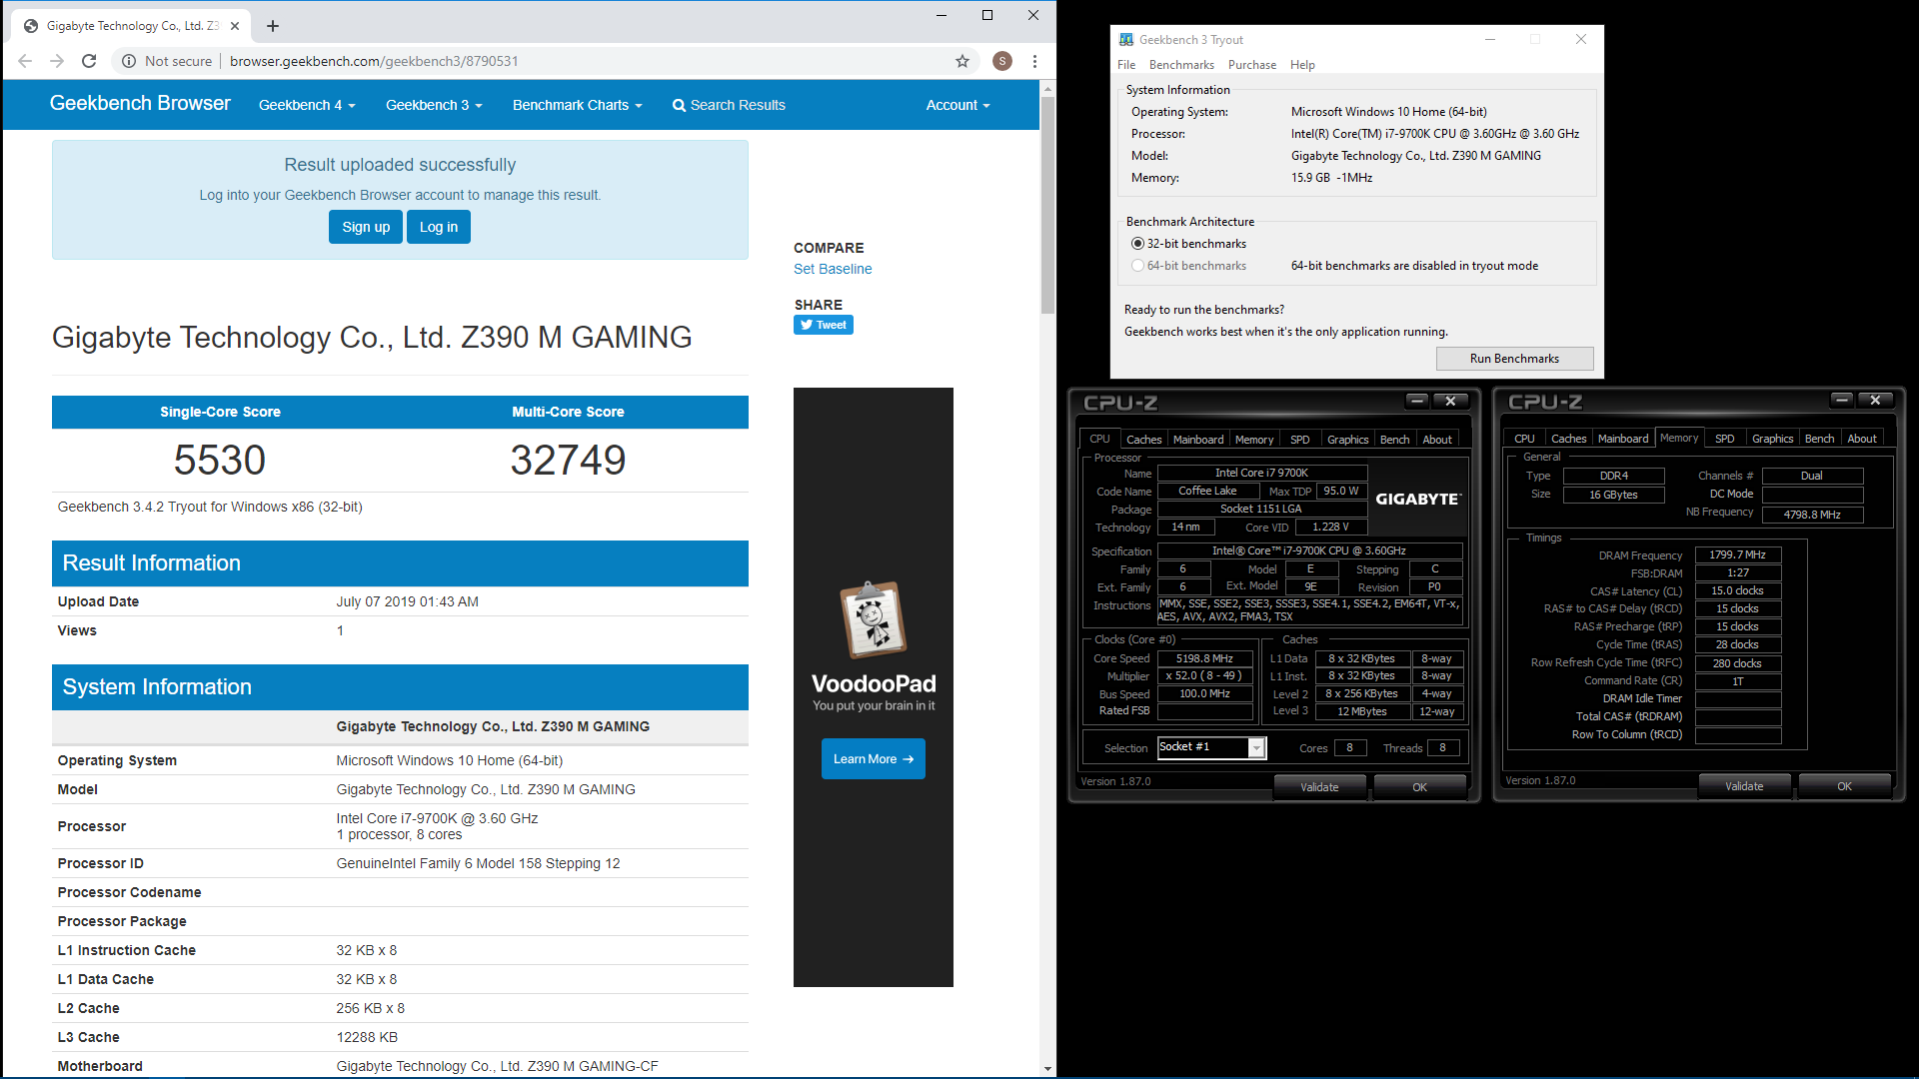Click Learn More in VoodooPad ad

point(874,759)
